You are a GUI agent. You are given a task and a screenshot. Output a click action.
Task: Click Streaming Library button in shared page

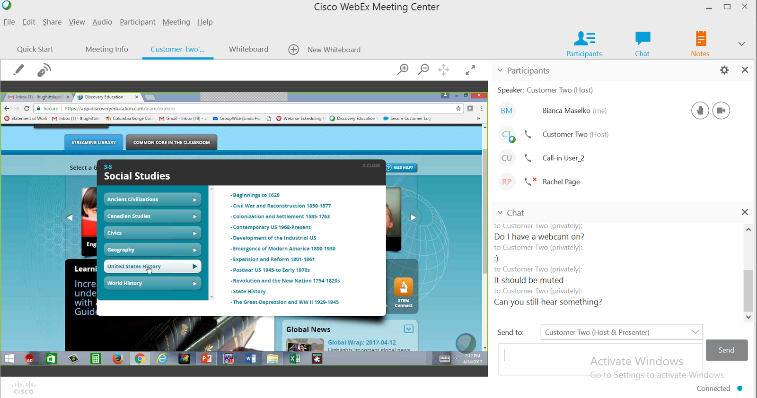click(94, 142)
